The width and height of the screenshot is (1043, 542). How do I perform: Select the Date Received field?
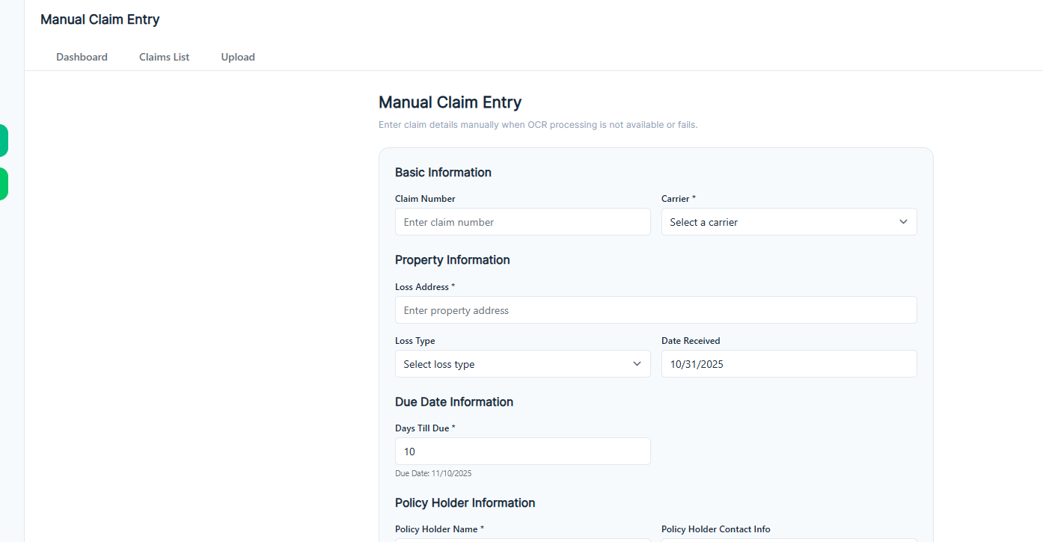click(789, 363)
